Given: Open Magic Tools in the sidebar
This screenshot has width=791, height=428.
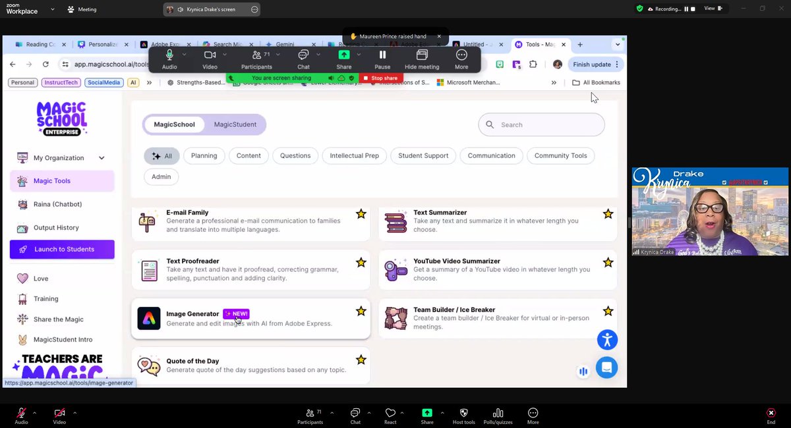Looking at the screenshot, I should (62, 181).
